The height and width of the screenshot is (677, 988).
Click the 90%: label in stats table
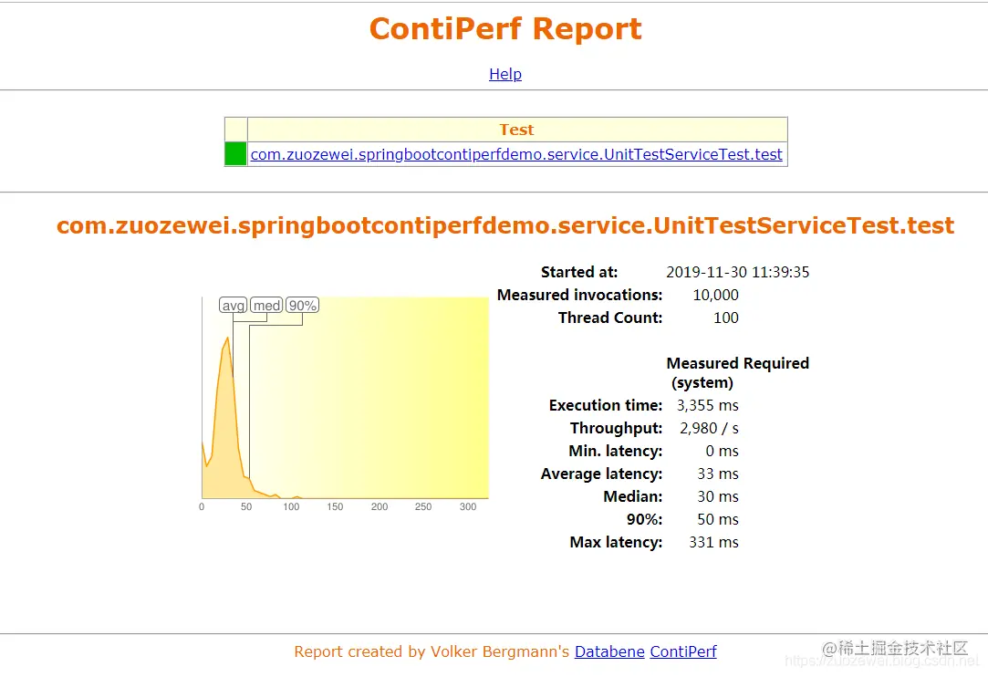pos(644,519)
